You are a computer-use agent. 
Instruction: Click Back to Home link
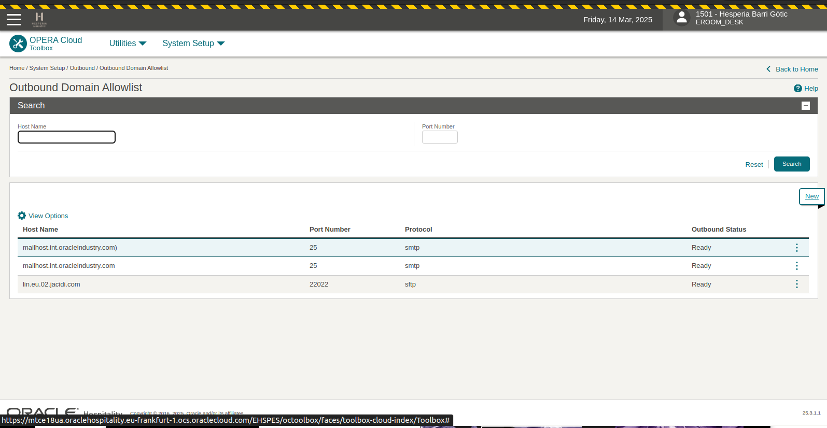(796, 69)
